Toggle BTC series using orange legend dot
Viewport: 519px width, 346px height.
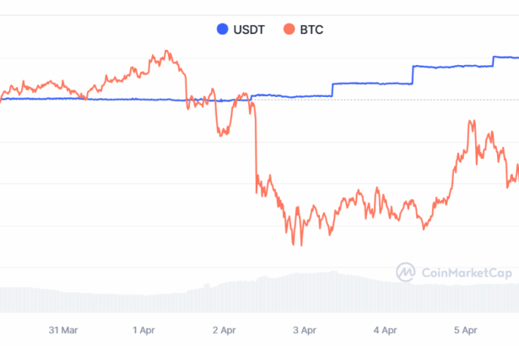tap(289, 30)
